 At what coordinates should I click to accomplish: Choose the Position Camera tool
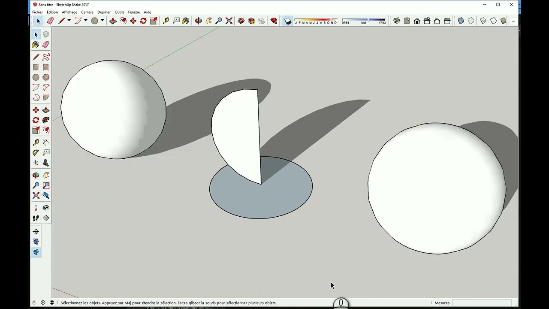(36, 208)
